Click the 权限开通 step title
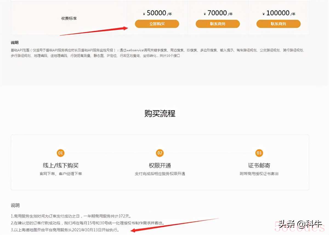 click(160, 165)
